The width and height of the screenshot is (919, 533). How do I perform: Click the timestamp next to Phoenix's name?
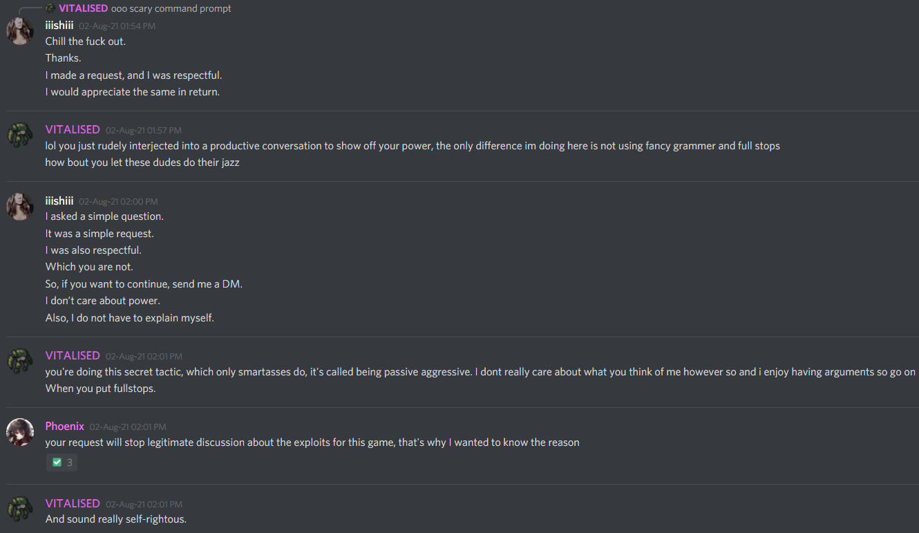tap(128, 427)
